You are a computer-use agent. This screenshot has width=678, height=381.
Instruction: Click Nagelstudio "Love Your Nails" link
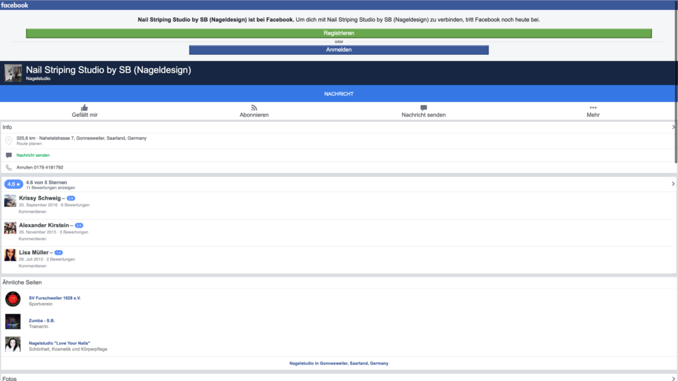[60, 343]
